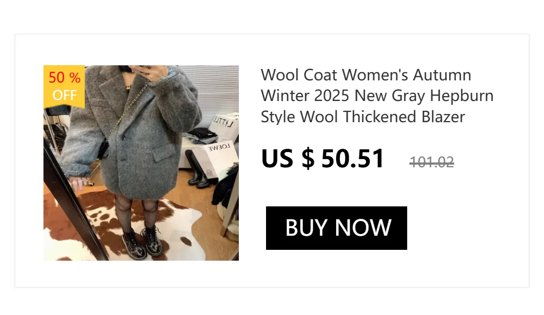Open the Wool Coat product title link
The width and height of the screenshot is (544, 315).
(377, 96)
